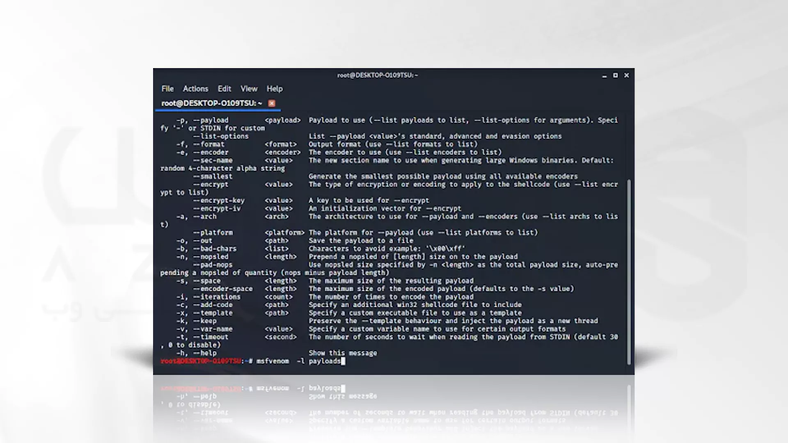Close the terminal tab with red X
This screenshot has width=788, height=443.
tap(272, 103)
